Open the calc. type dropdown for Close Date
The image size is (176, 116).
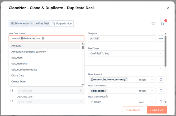146,102
